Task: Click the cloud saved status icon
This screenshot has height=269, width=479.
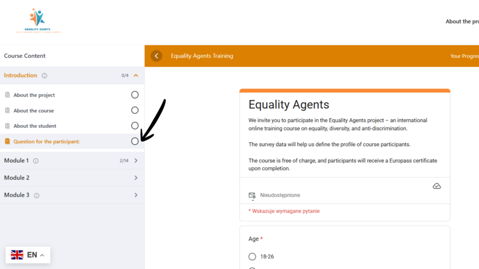Action: pyautogui.click(x=436, y=186)
